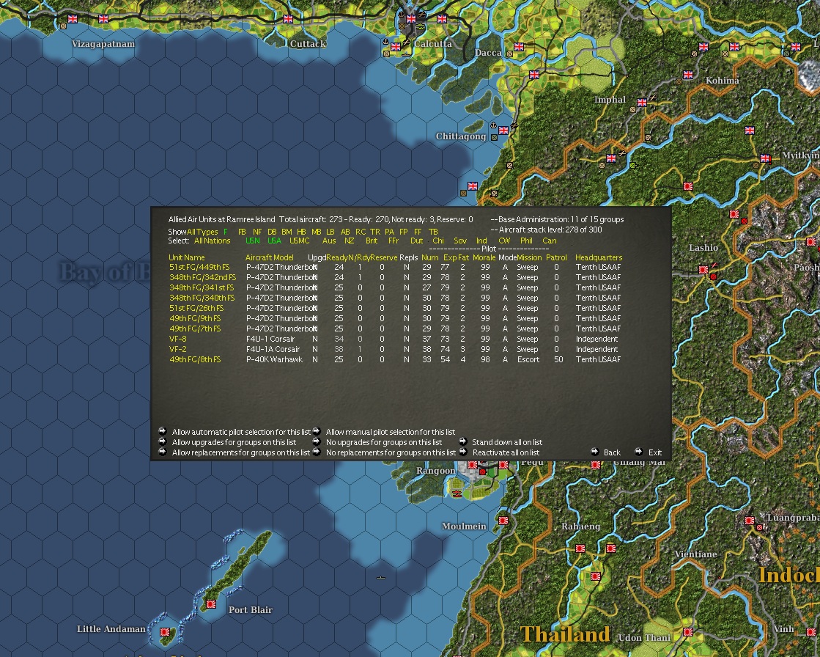This screenshot has width=820, height=657.
Task: Select the Japanese flag near Udon Thani
Action: click(688, 632)
